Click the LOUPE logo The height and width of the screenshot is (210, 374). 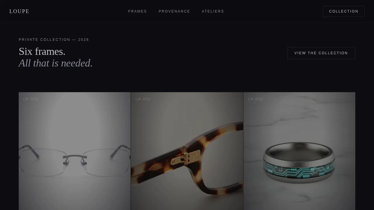pyautogui.click(x=19, y=11)
